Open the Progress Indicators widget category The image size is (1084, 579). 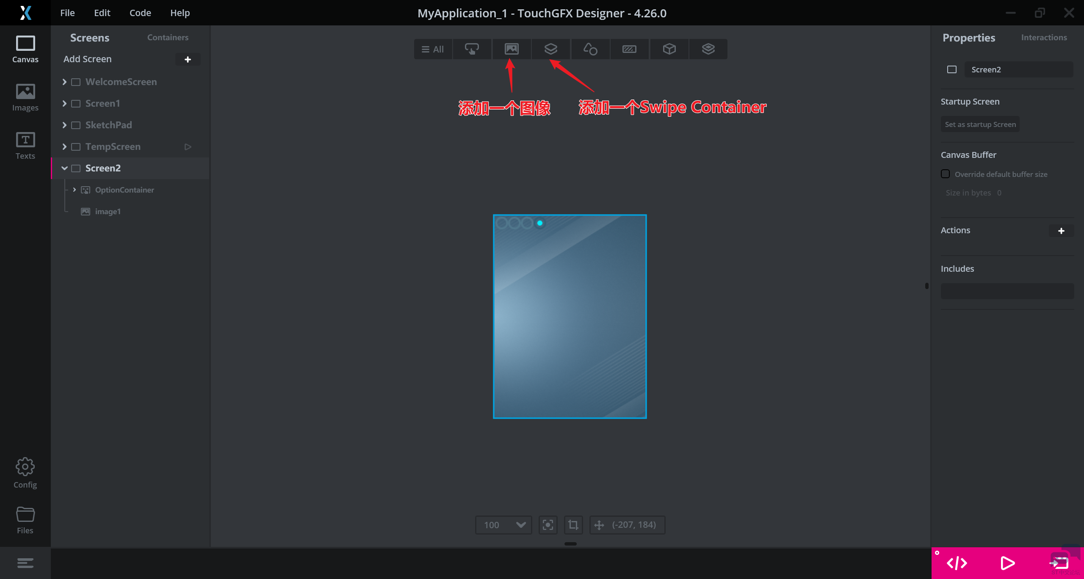tap(629, 49)
